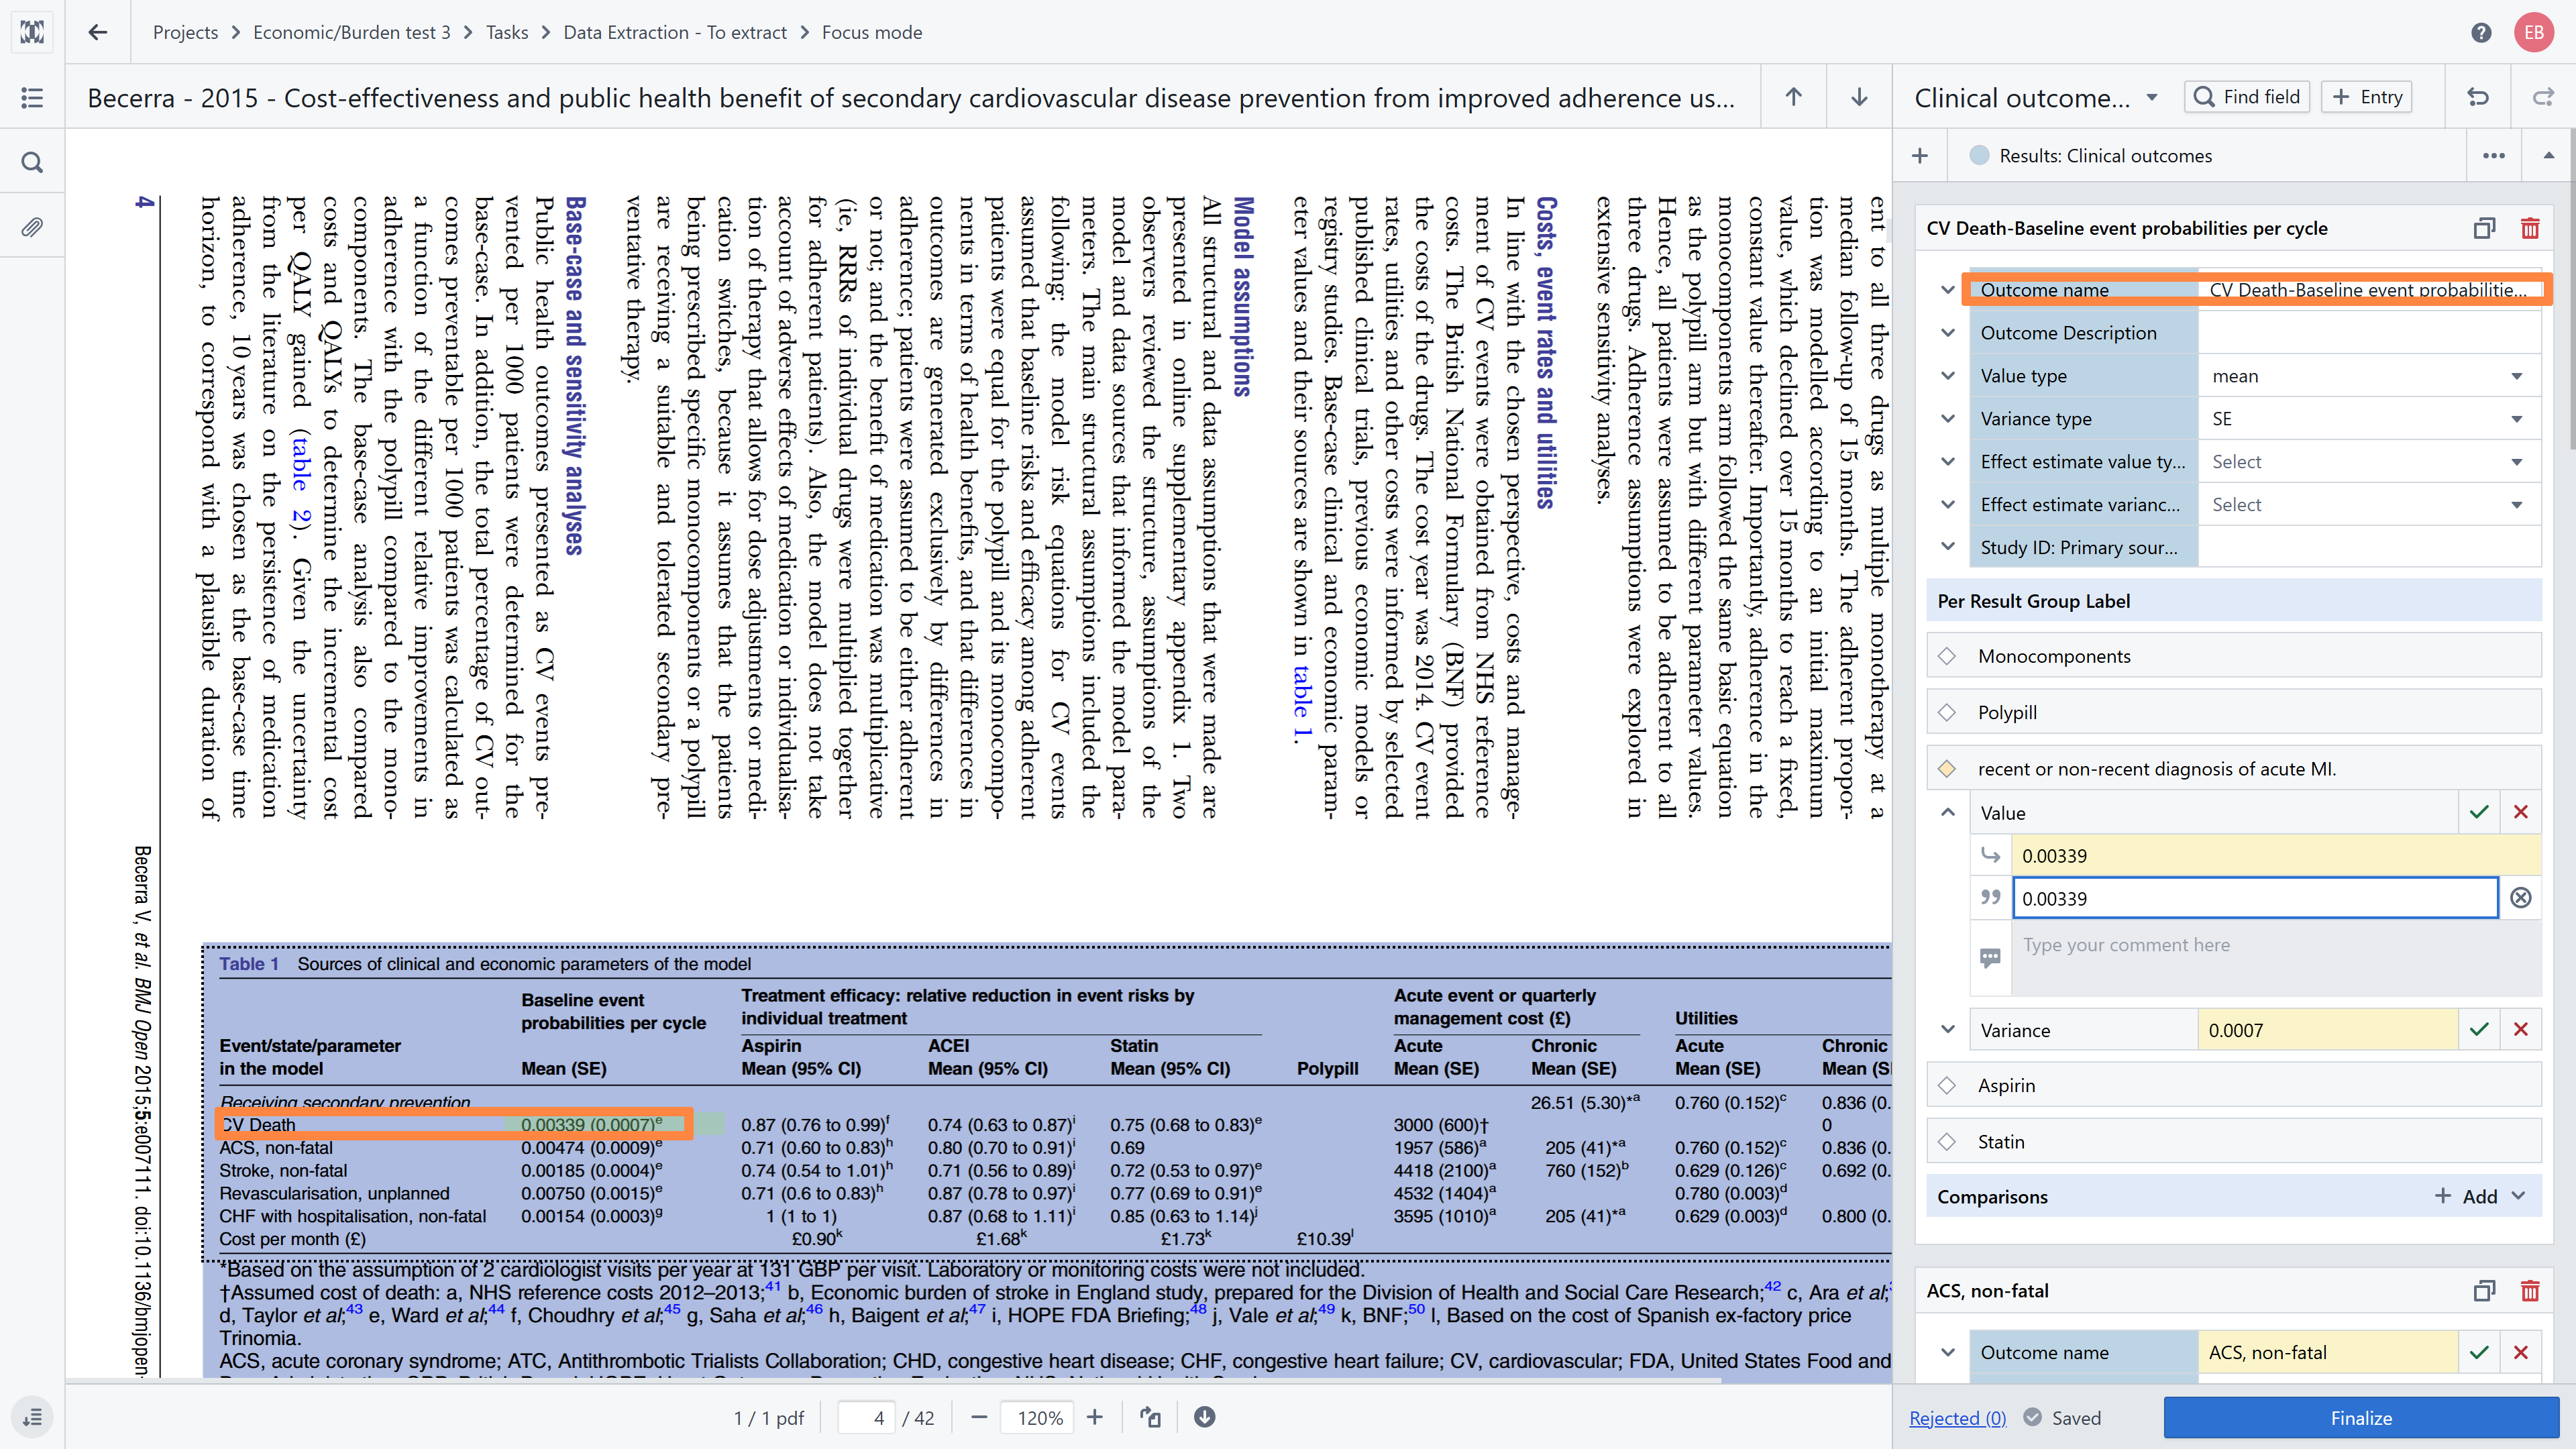Go to next document with down arrow

point(1859,97)
